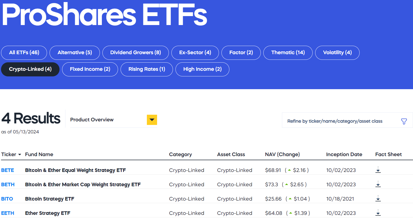Image resolution: width=413 pixels, height=221 pixels.
Task: Download the EETH fact sheet
Action: tap(378, 213)
